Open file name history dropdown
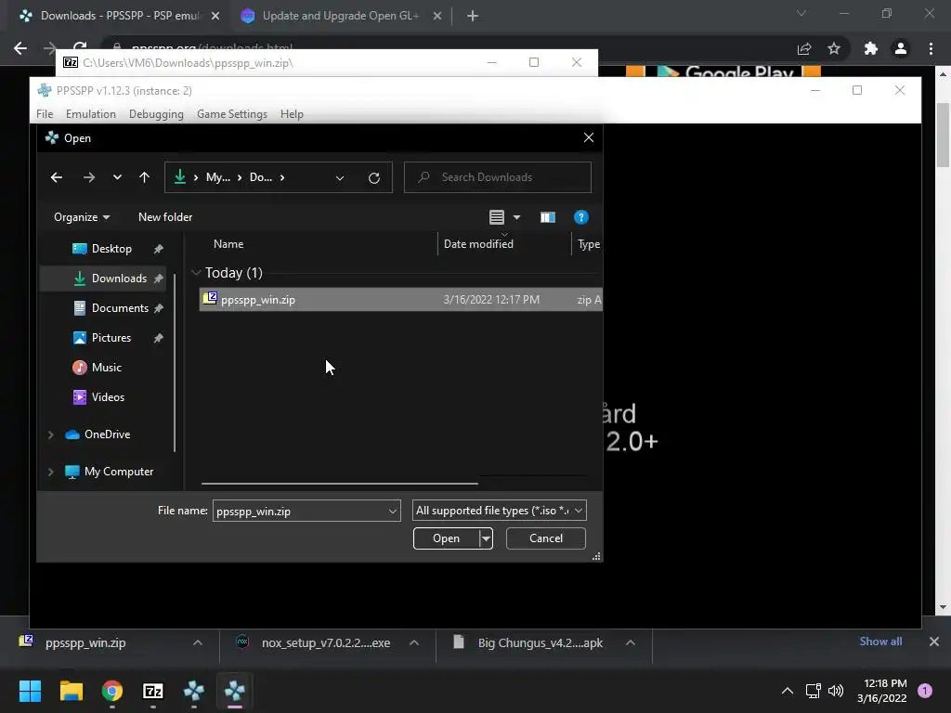Screen dimensions: 951x713 click(393, 512)
